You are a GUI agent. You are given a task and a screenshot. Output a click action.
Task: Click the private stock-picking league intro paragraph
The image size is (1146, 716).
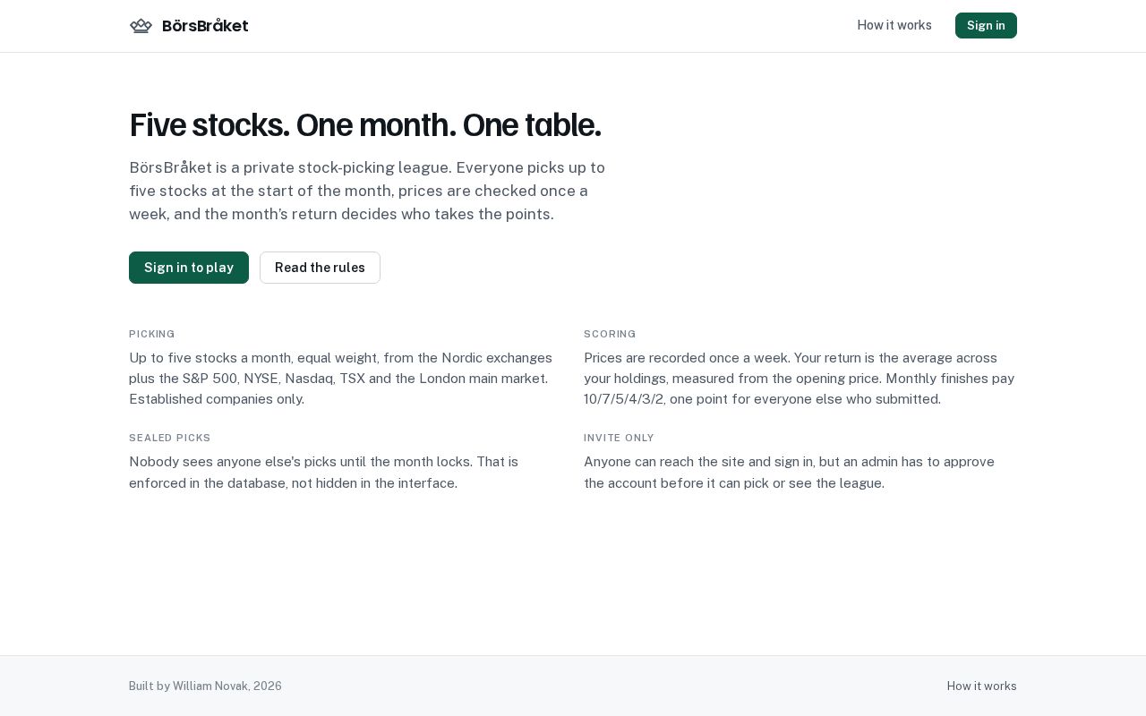pos(368,191)
